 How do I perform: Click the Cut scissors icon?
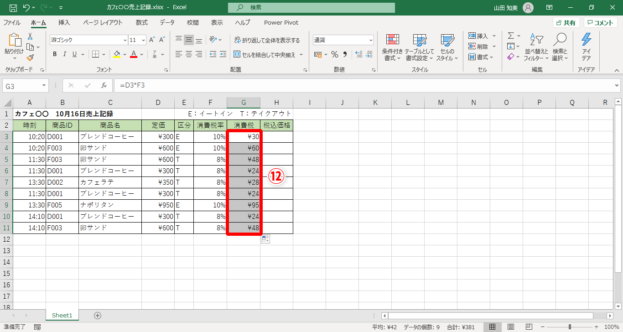[30, 36]
